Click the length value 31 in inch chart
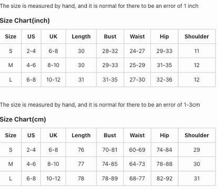 81,80
